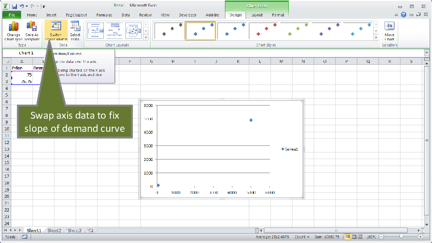The image size is (432, 243).
Task: Expand the Chart Layouts gallery
Action: click(x=146, y=38)
